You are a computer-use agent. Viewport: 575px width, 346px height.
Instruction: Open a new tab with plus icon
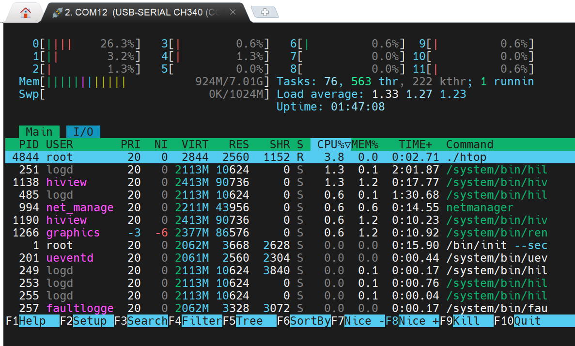[x=265, y=12]
